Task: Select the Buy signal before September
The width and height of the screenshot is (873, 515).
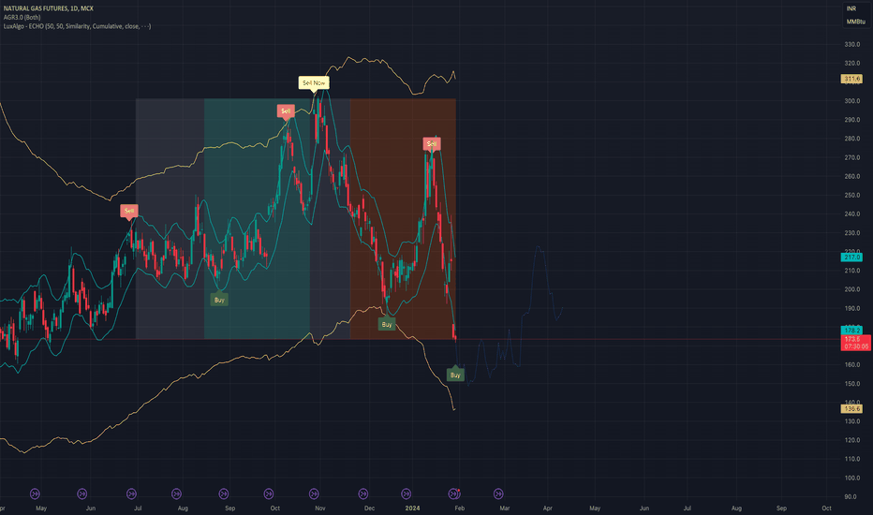Action: 219,300
